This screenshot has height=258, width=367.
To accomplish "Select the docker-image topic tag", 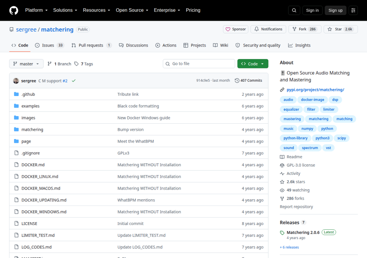I will coord(313,100).
